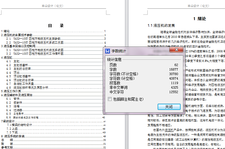Viewport: 225px width, 149px height.
Task: Click the 字数统计 dialog title text
Action: tap(119, 51)
